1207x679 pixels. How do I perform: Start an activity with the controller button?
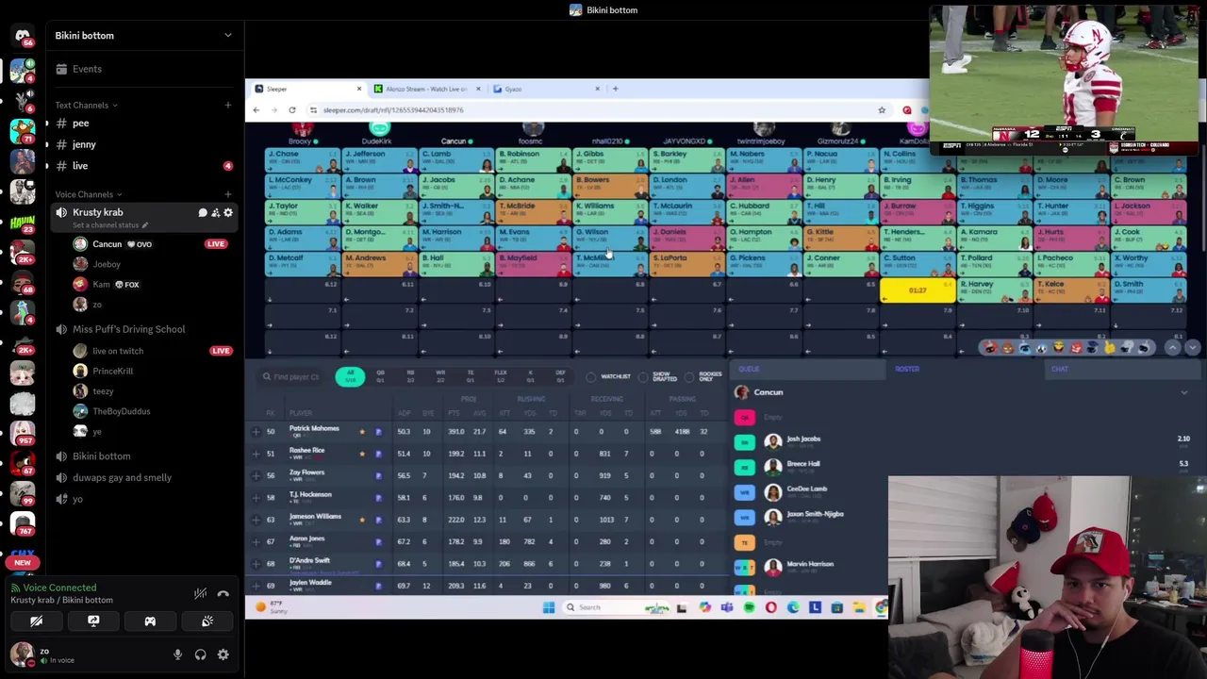coord(150,621)
